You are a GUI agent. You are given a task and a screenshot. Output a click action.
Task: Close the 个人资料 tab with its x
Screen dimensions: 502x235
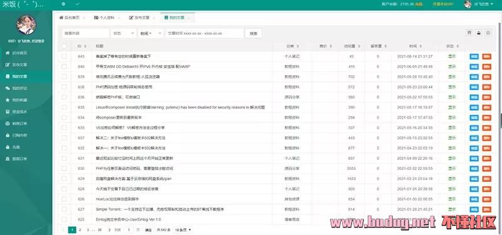tap(119, 18)
